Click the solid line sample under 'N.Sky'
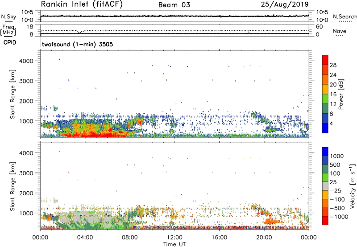 [x=8, y=21]
